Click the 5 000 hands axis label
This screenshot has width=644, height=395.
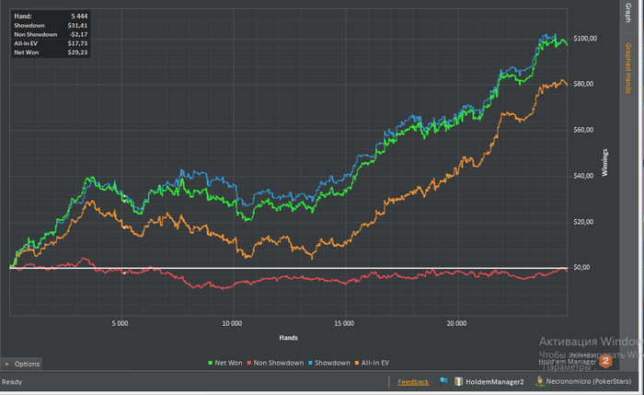pos(120,323)
